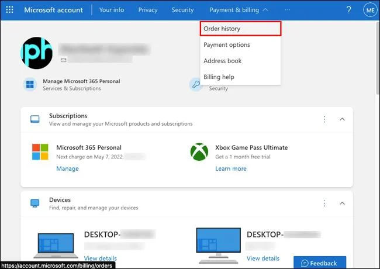Click the Devices card monitor icon
The height and width of the screenshot is (269, 380).
point(35,203)
